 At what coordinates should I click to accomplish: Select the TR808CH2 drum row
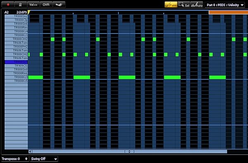[x=16, y=54]
